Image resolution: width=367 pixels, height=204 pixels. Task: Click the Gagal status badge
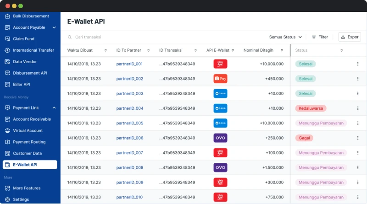tap(304, 138)
